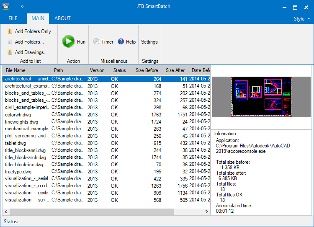The height and width of the screenshot is (227, 314).
Task: Click the horizontal scrollbar right arrow
Action: coord(207,212)
